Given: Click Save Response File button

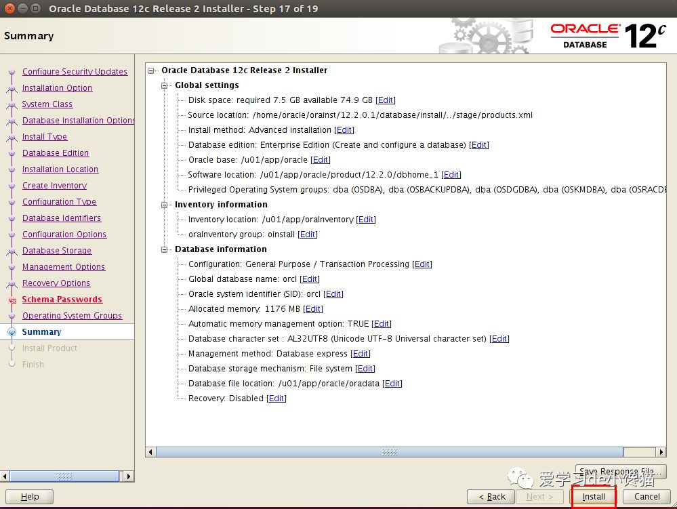Looking at the screenshot, I should (x=621, y=472).
